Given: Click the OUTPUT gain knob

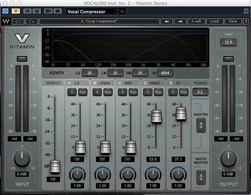Looking at the screenshot, I should (229, 159).
